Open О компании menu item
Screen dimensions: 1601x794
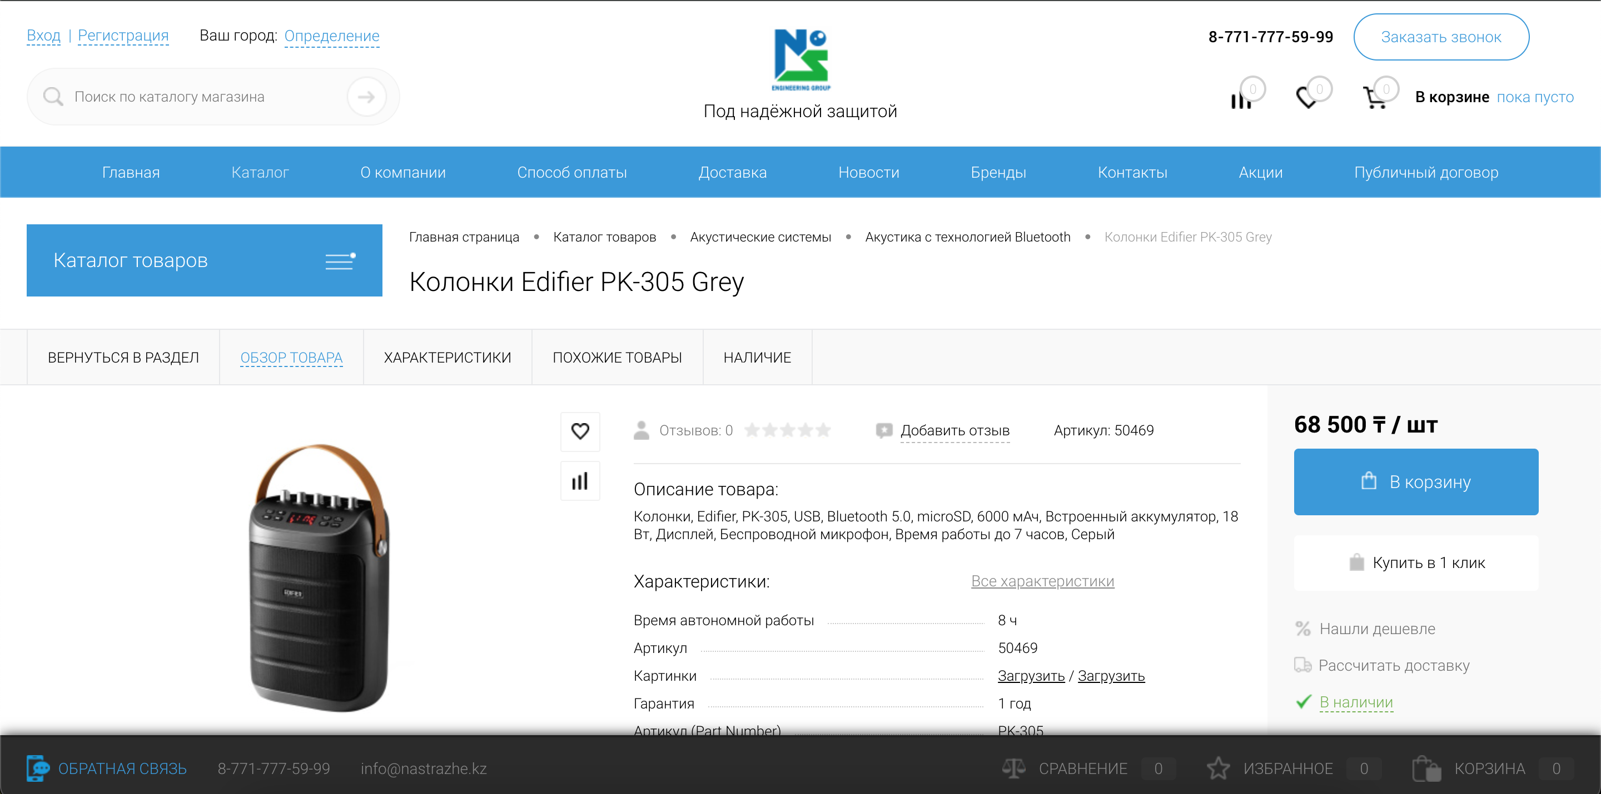click(x=402, y=172)
